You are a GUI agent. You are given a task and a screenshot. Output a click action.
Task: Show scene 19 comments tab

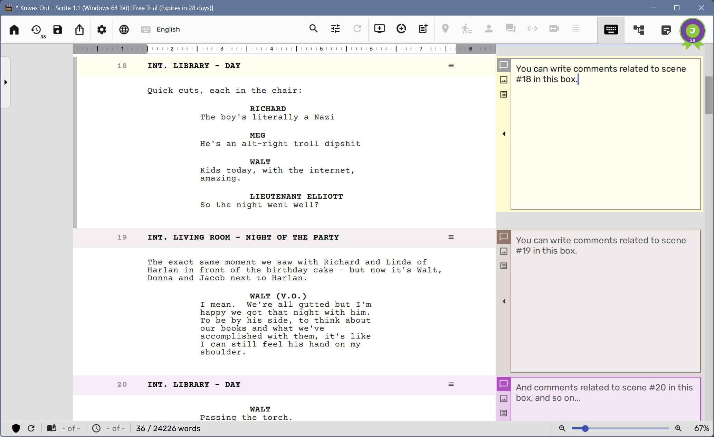504,236
